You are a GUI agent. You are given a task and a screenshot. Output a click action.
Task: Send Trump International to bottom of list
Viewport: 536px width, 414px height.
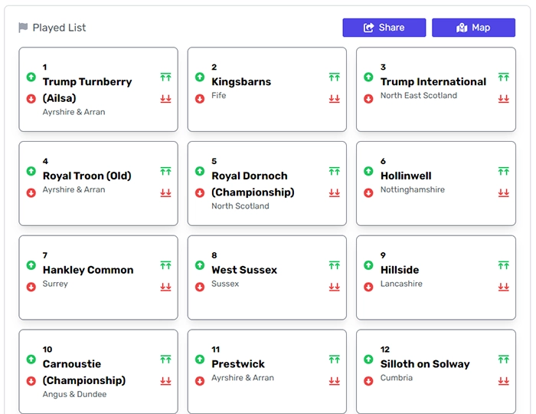(503, 99)
